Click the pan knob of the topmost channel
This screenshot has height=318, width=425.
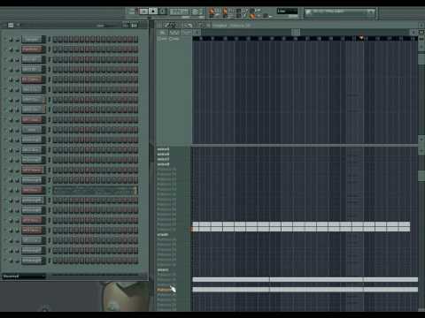pos(11,40)
